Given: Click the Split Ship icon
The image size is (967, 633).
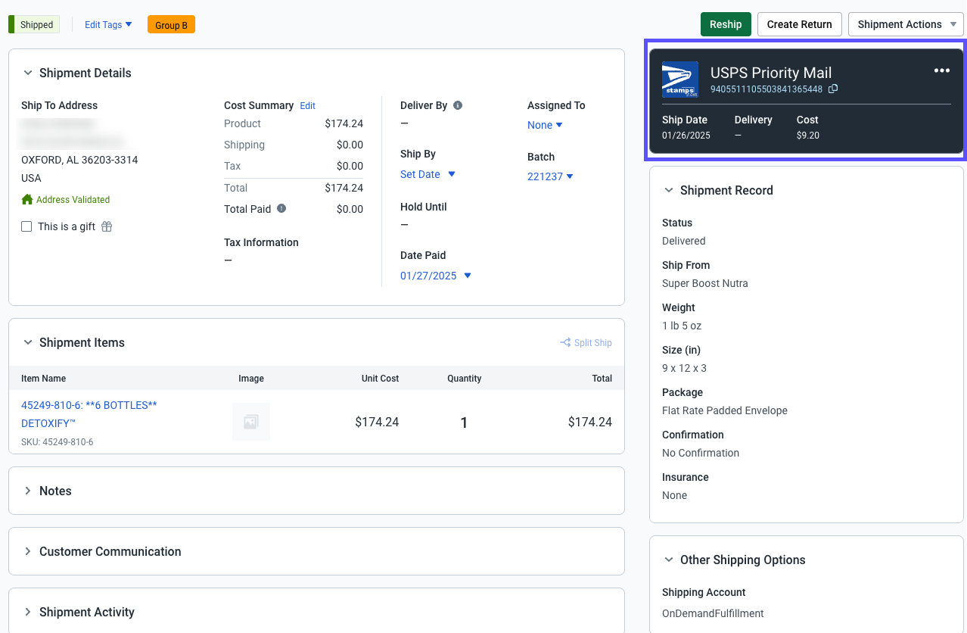Looking at the screenshot, I should tap(565, 342).
